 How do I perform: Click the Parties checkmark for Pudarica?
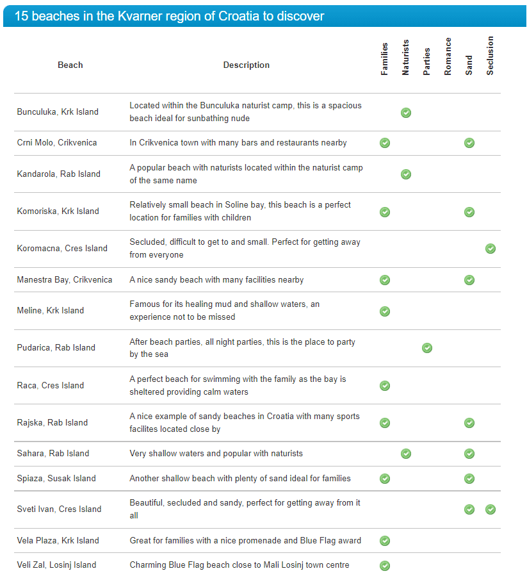click(427, 347)
